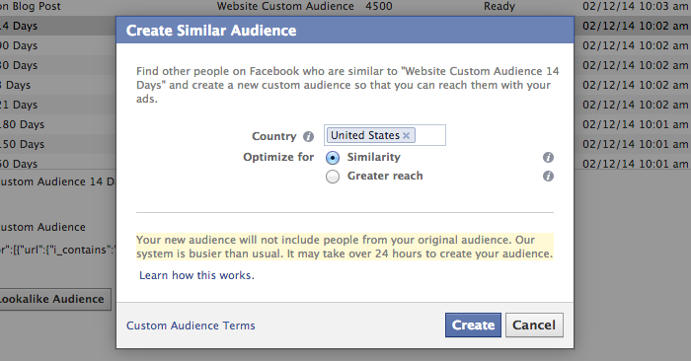
Task: Click the Blog Post row name
Action: (30, 6)
